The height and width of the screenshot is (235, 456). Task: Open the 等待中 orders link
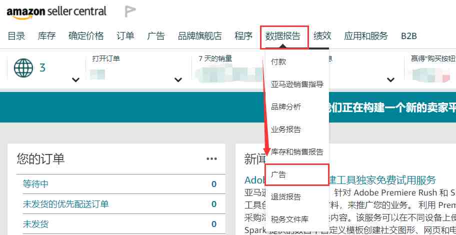point(35,184)
